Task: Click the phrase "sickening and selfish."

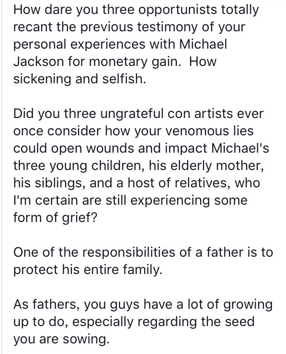Action: [x=80, y=79]
